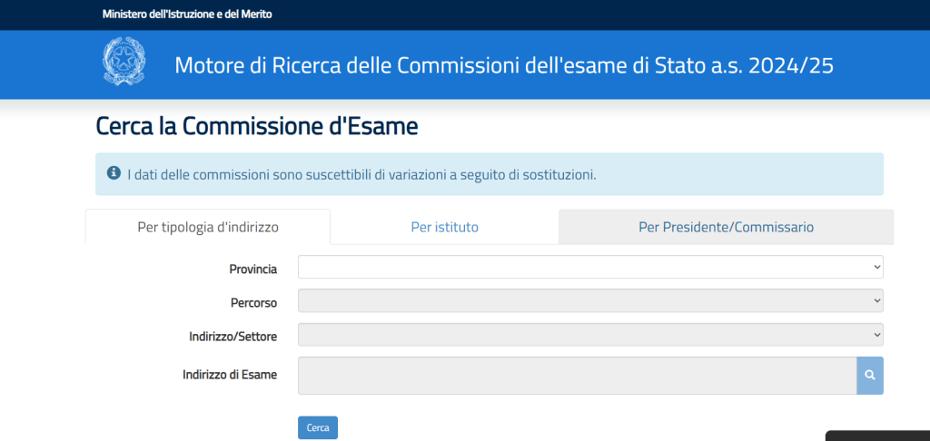930x441 pixels.
Task: Click the Cerca la Commissione d'Esame heading
Action: (x=257, y=126)
